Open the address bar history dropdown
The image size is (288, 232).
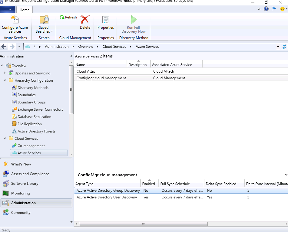tap(278, 47)
